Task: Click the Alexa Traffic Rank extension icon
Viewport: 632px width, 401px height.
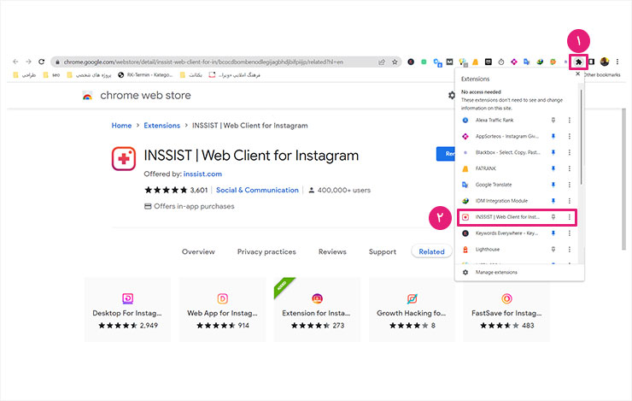Action: pyautogui.click(x=465, y=121)
